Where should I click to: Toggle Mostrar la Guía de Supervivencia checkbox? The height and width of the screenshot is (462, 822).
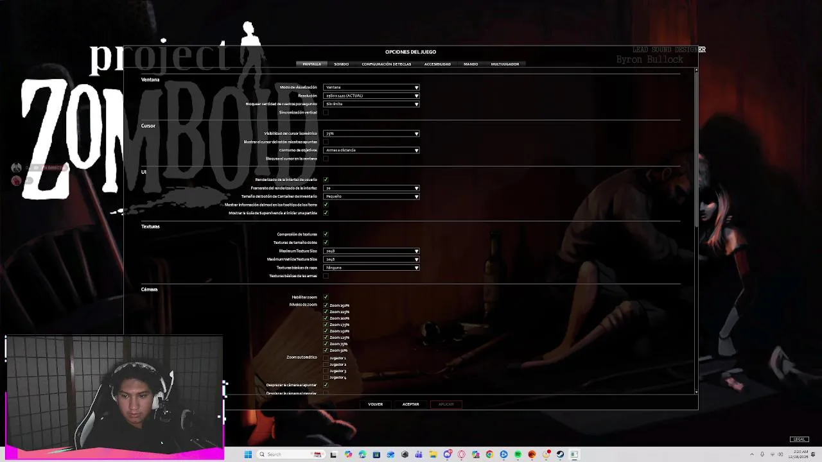pos(326,213)
